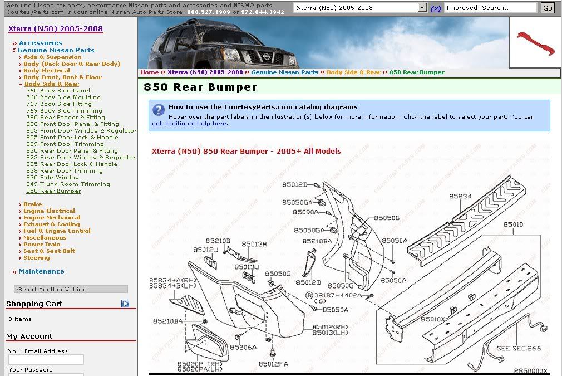Open 800 Front Door Panel & Fitting
This screenshot has height=376, width=562.
72,124
